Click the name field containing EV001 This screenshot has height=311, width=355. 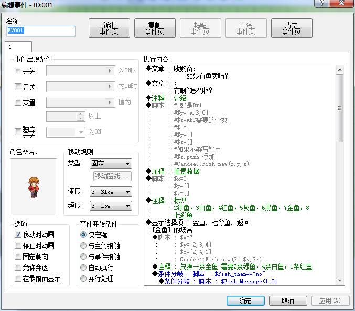pos(41,31)
